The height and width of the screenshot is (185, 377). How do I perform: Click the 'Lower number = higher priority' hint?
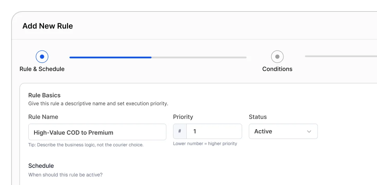[x=205, y=143]
